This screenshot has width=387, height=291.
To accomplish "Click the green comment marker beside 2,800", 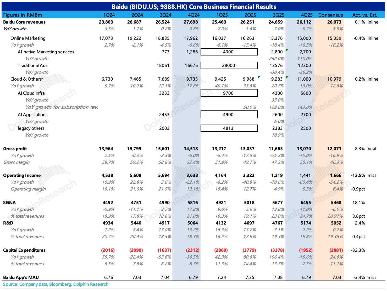I will click(x=287, y=50).
